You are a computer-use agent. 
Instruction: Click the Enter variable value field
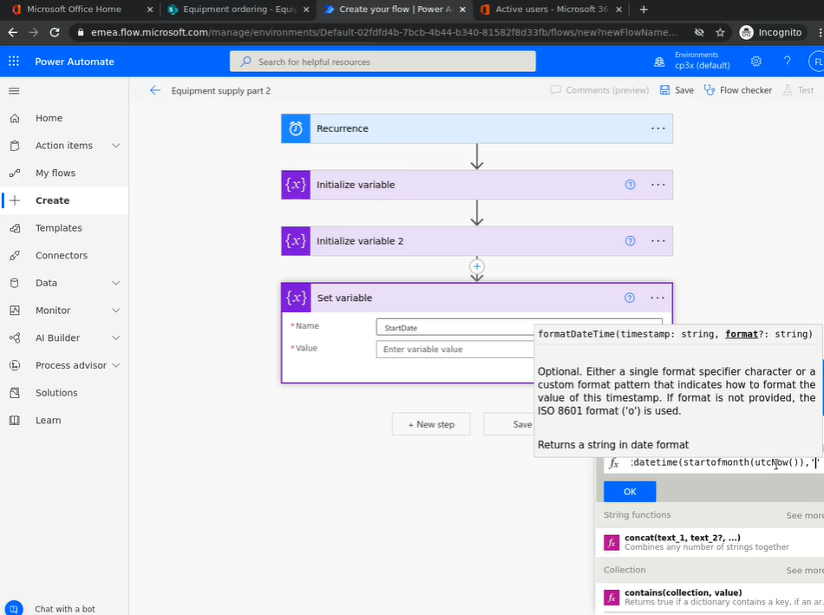pos(455,349)
